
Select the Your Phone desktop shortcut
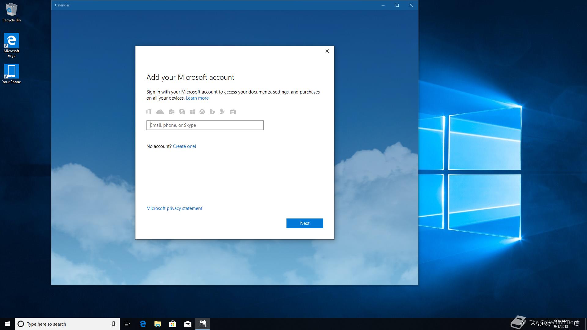[x=12, y=74]
